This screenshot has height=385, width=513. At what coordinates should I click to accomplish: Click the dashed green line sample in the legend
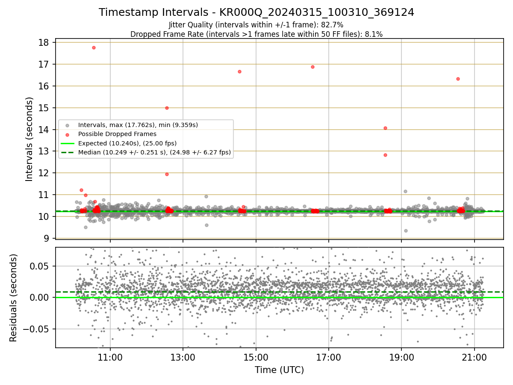coord(68,152)
